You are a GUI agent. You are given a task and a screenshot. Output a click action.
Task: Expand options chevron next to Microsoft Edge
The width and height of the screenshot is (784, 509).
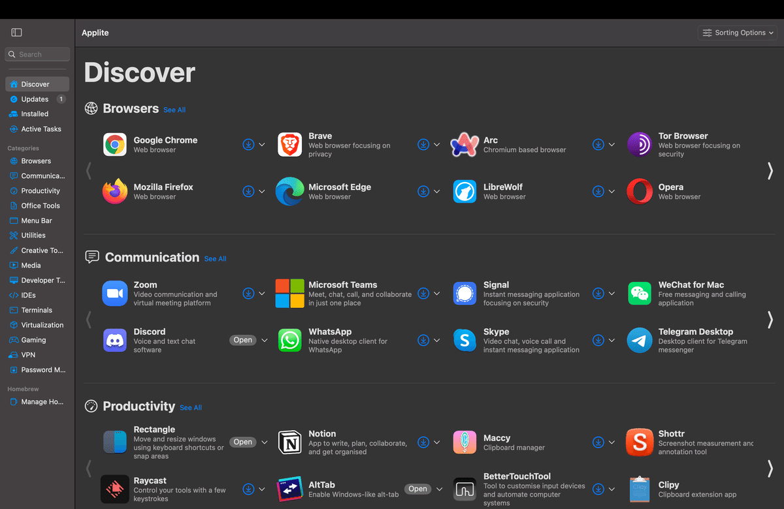(437, 192)
